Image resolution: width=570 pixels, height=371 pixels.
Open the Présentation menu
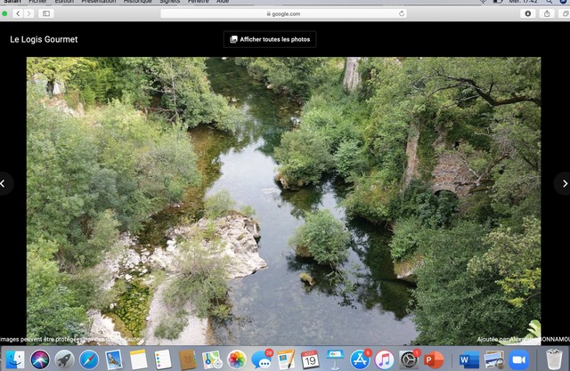pyautogui.click(x=98, y=2)
